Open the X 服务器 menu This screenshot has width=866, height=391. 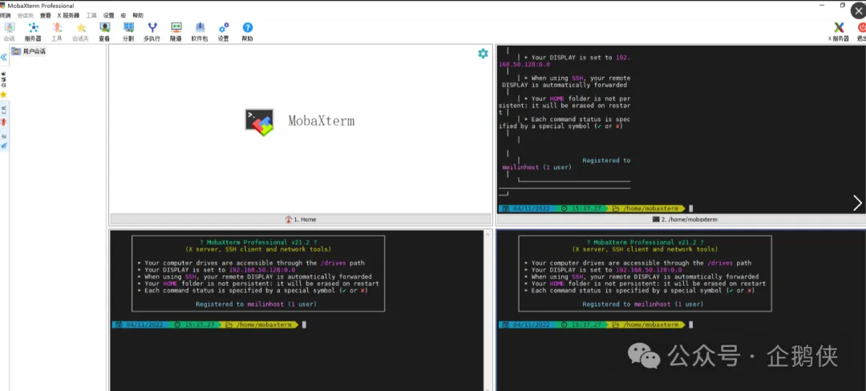tap(68, 15)
